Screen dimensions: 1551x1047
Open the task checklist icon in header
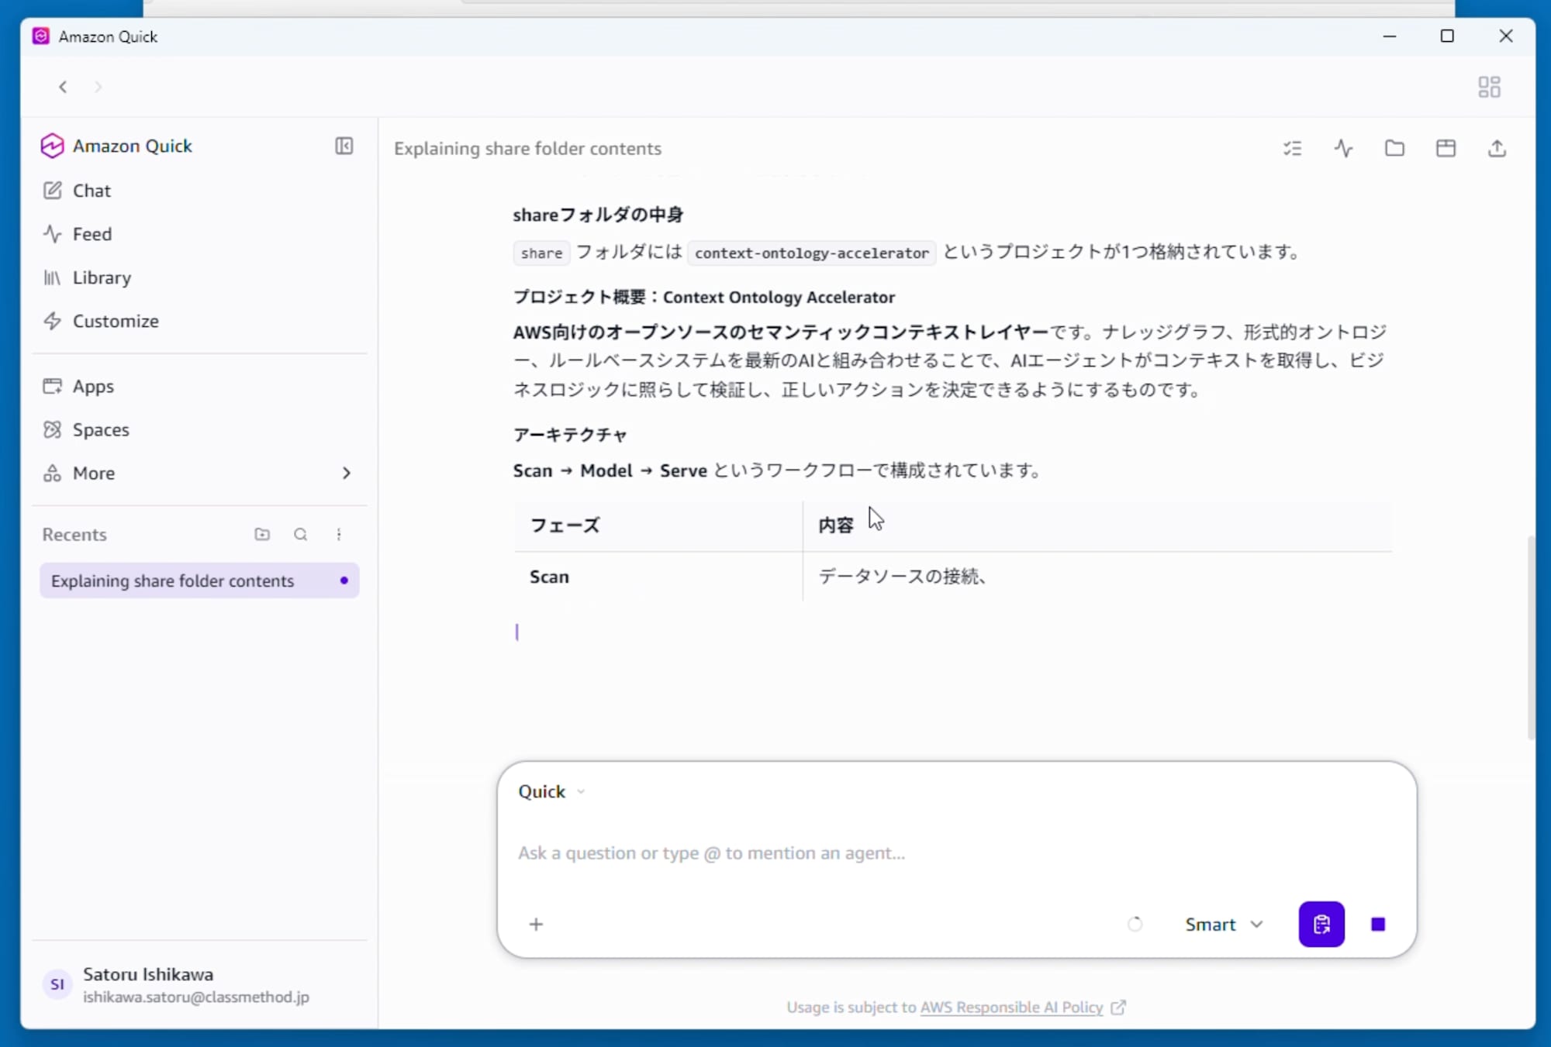tap(1292, 148)
